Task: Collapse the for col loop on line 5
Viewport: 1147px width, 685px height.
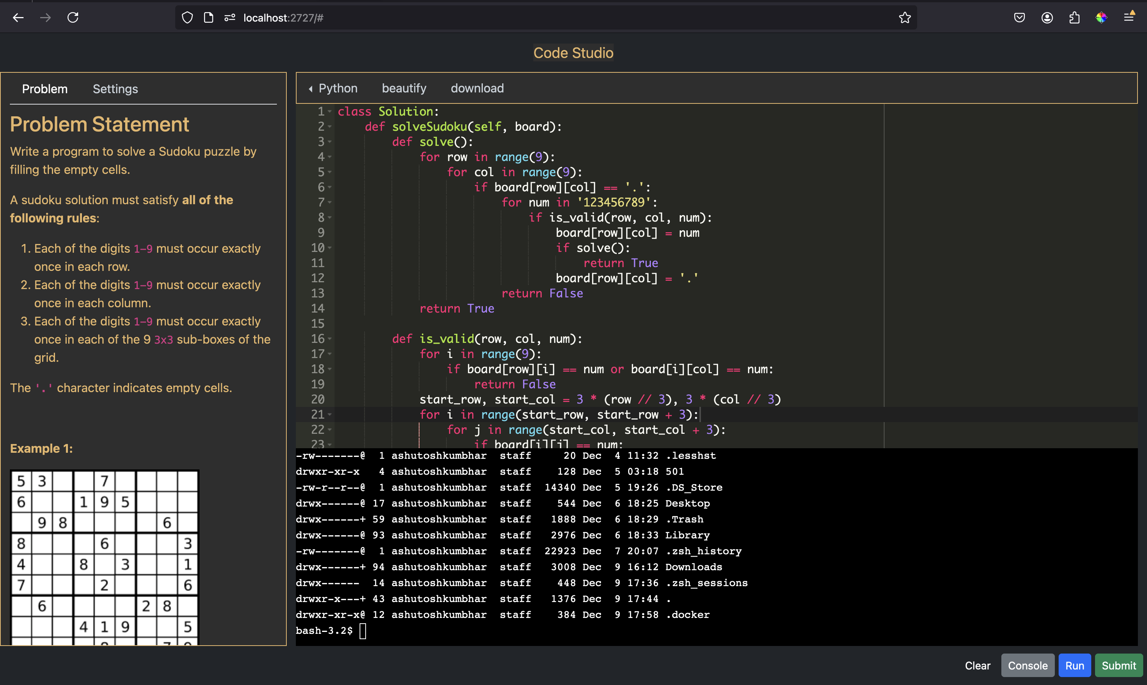Action: pos(330,172)
